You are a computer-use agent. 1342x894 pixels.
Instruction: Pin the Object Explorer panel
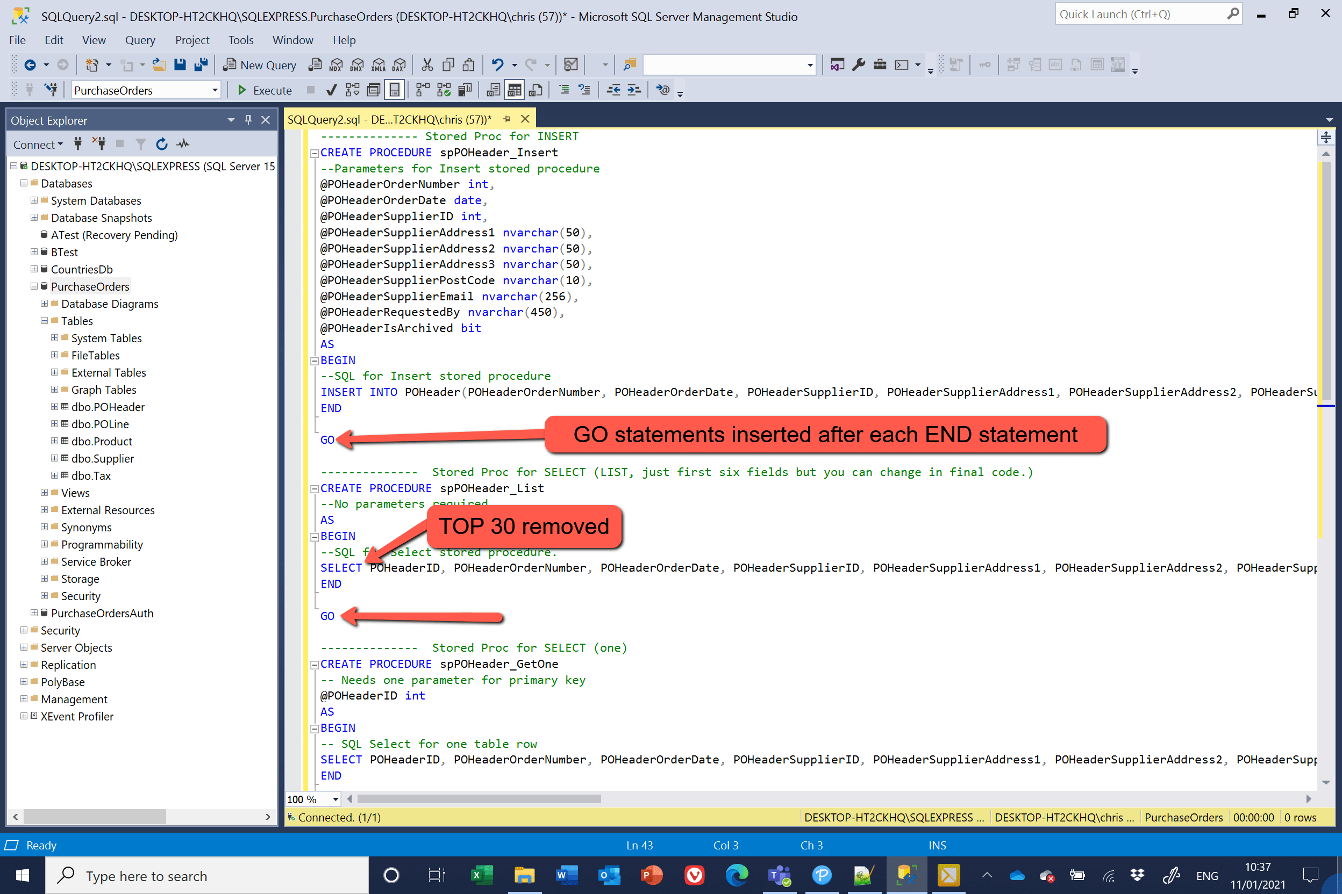(248, 120)
